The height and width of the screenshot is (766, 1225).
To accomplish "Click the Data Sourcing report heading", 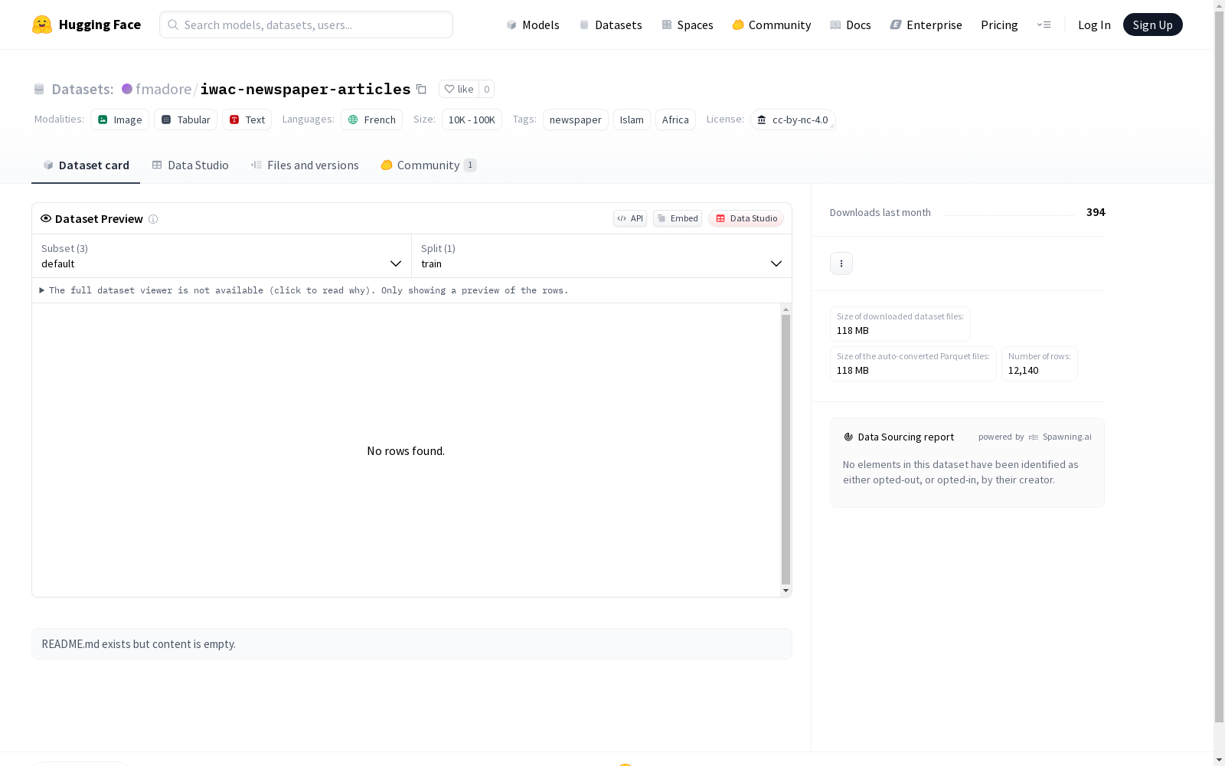I will click(906, 437).
